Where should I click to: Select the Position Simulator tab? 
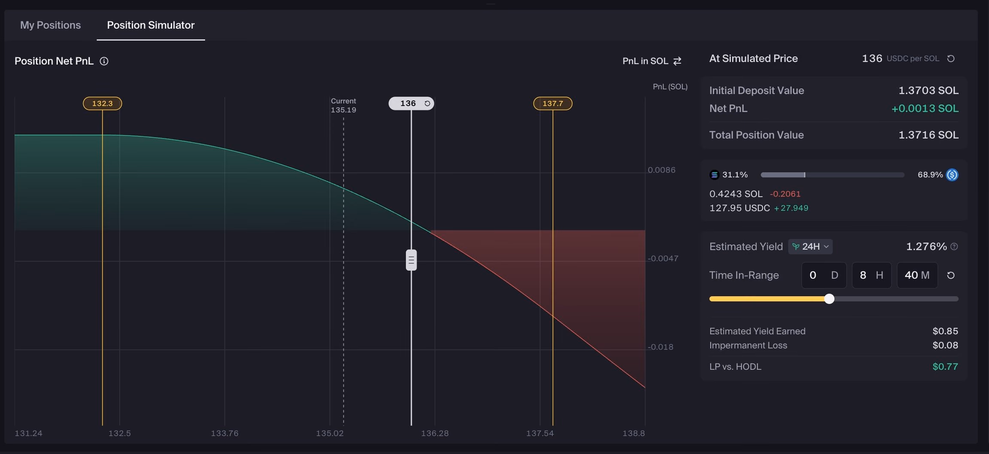(151, 25)
